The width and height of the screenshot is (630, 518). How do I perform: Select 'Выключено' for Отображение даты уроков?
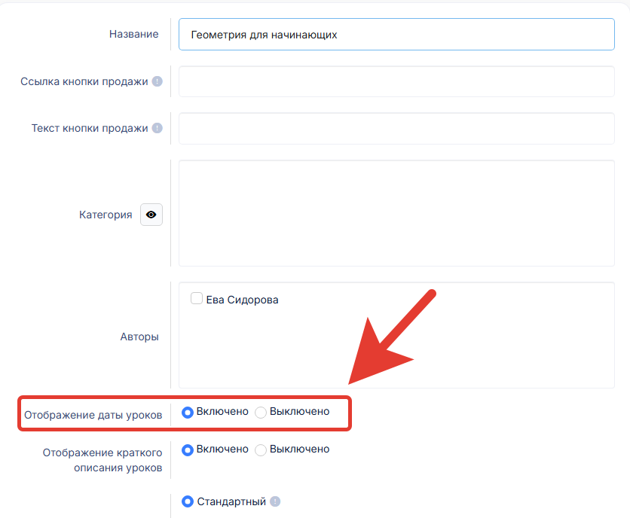tap(261, 412)
